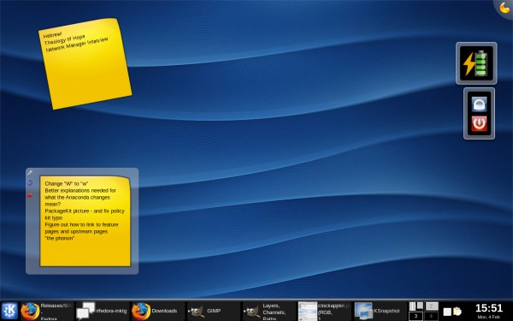The height and width of the screenshot is (321, 513).
Task: Activate the clockapplet image window taskbar entry
Action: 325,311
